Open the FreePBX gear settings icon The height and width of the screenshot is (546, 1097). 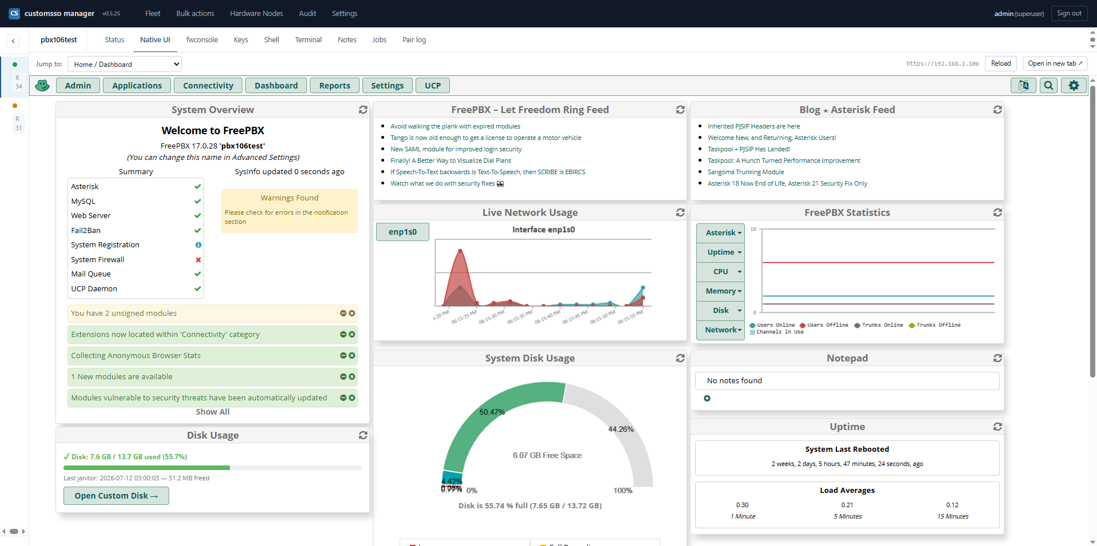pos(1074,86)
